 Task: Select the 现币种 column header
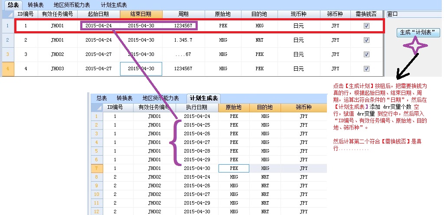[x=299, y=14]
